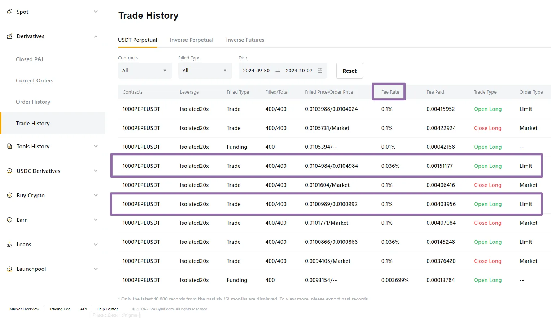Open the Filled Type filter dropdown
The height and width of the screenshot is (318, 551).
(x=205, y=71)
